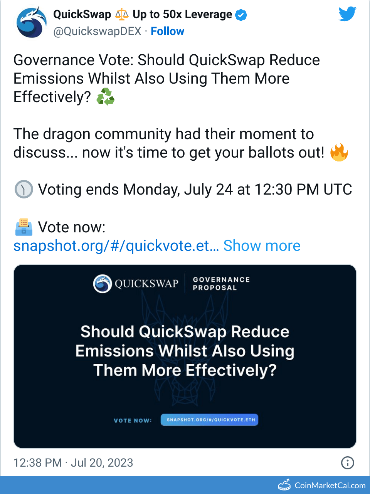Click the Twitter bird logo
The height and width of the screenshot is (494, 370).
pyautogui.click(x=347, y=15)
